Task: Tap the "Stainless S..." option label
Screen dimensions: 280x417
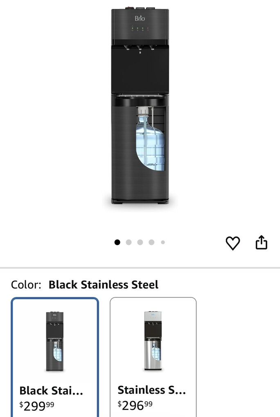Action: pyautogui.click(x=151, y=390)
